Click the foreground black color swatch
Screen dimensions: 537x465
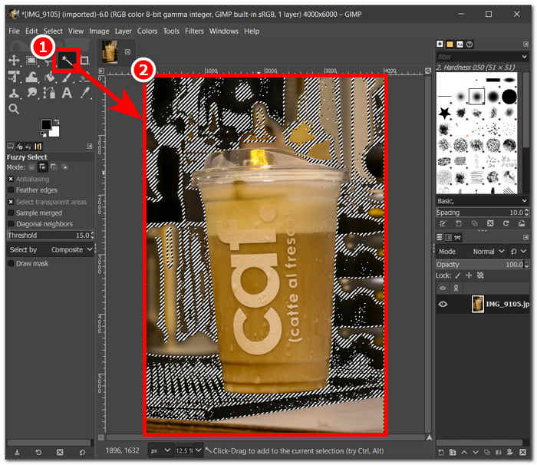(x=47, y=125)
